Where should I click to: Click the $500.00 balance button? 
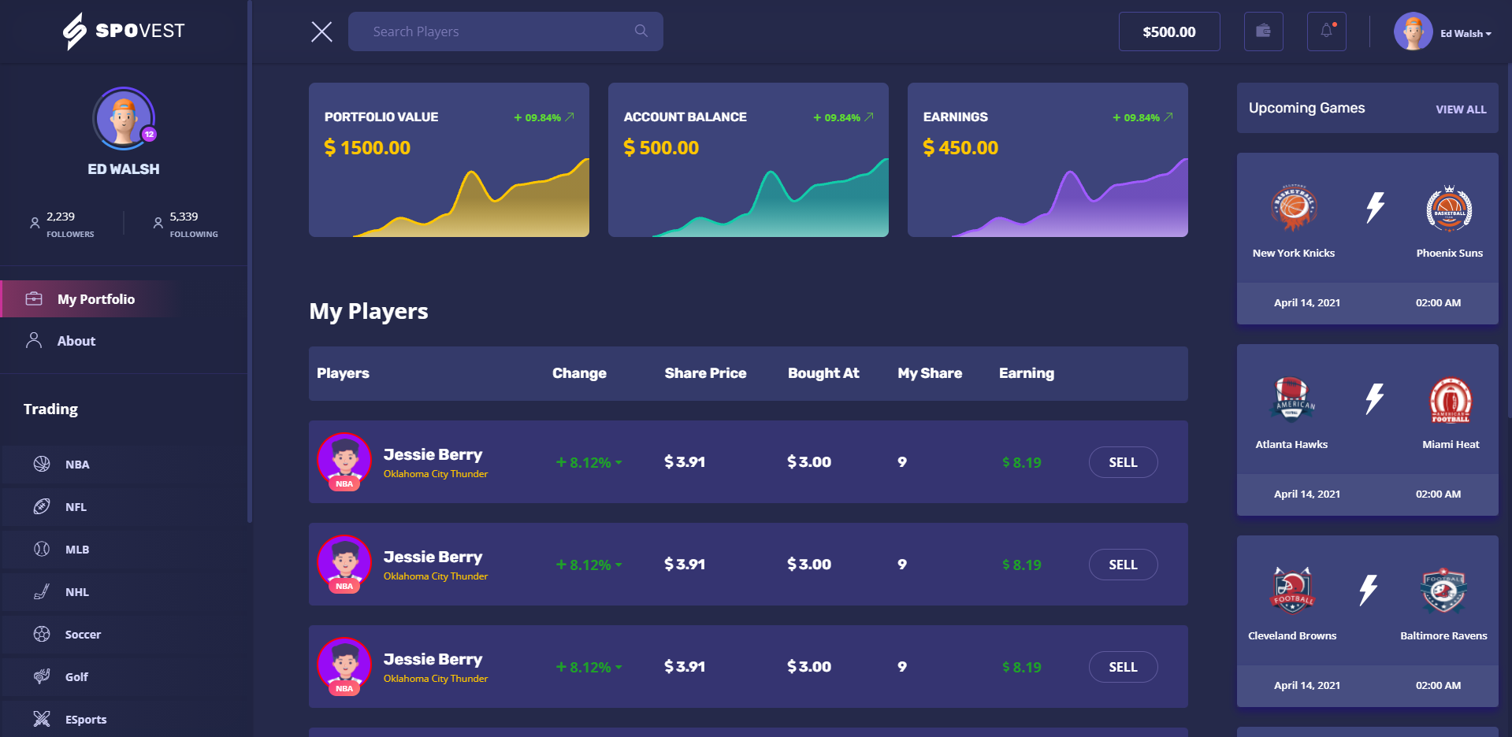point(1169,31)
